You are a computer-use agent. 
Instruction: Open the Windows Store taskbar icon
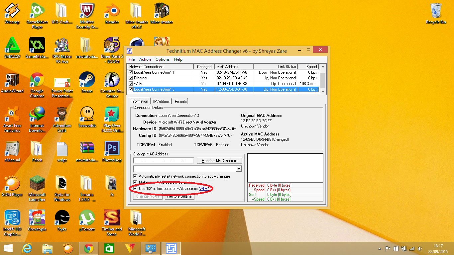click(x=109, y=248)
